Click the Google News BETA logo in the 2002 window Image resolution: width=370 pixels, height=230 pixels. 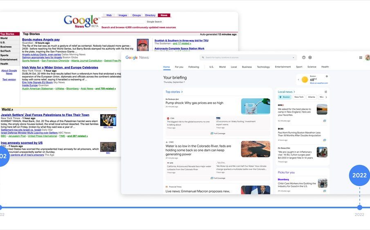pos(81,21)
